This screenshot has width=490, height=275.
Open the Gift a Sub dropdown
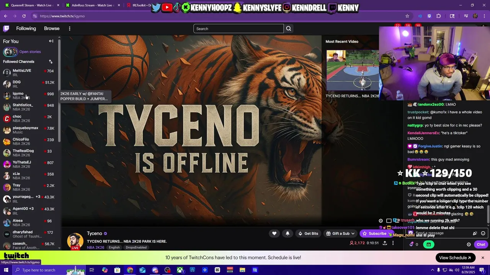click(340, 233)
